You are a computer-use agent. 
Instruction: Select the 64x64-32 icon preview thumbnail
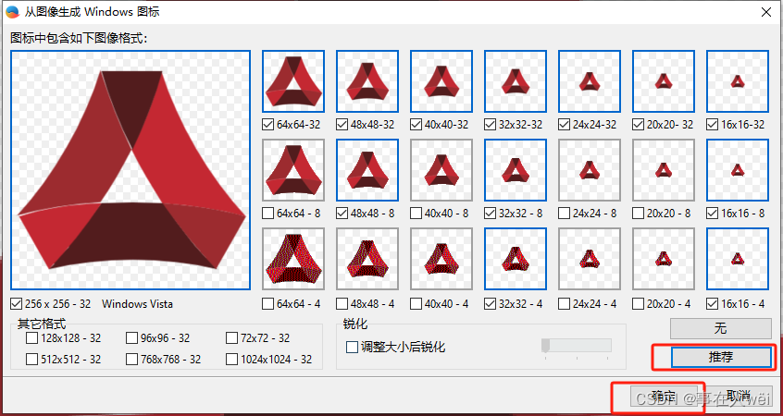[293, 81]
